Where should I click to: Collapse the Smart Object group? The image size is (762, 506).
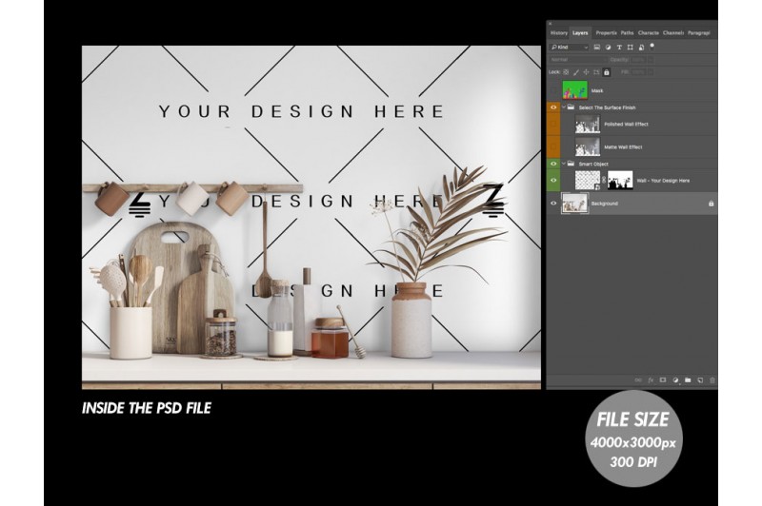click(x=564, y=164)
